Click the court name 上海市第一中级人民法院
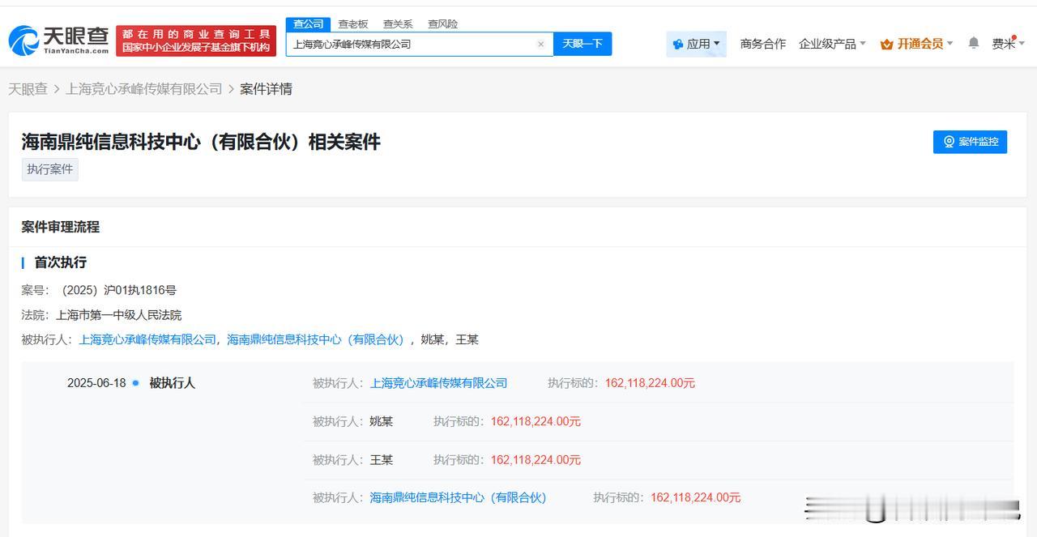1037x537 pixels. [x=118, y=315]
